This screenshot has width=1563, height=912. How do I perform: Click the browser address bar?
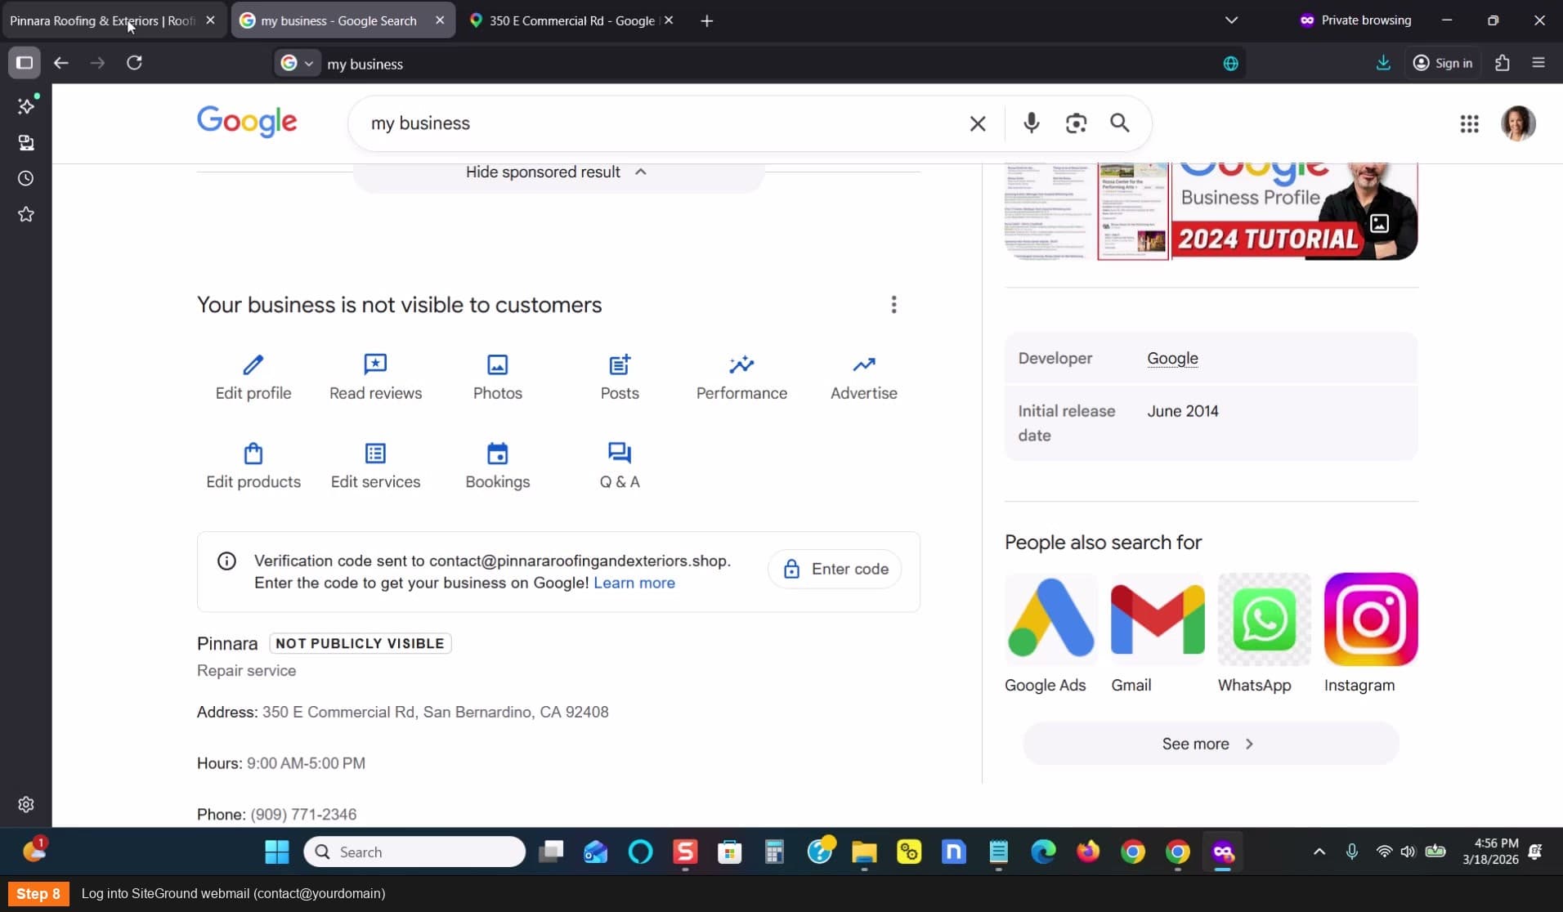pos(768,64)
